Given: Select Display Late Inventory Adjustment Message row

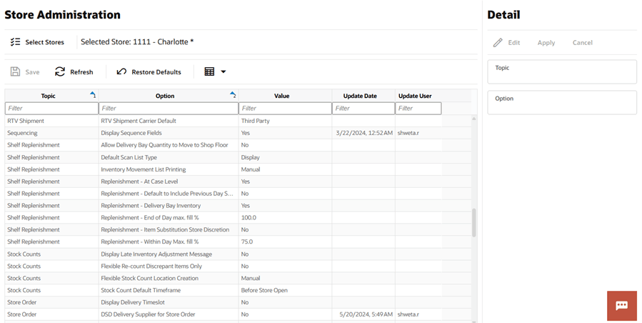Looking at the screenshot, I should point(238,254).
